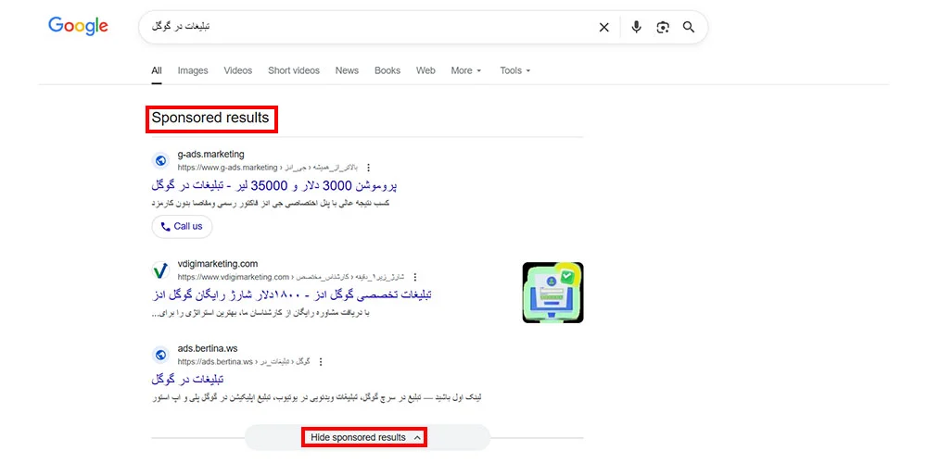The image size is (927, 463).
Task: Click the https://ads.bertina.ws URL text
Action: [x=215, y=361]
